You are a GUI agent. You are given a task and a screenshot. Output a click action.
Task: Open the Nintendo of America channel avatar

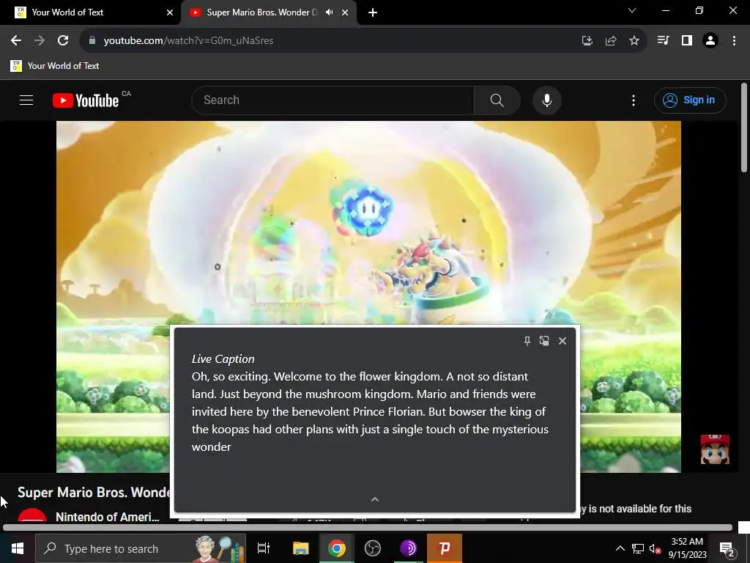[32, 515]
